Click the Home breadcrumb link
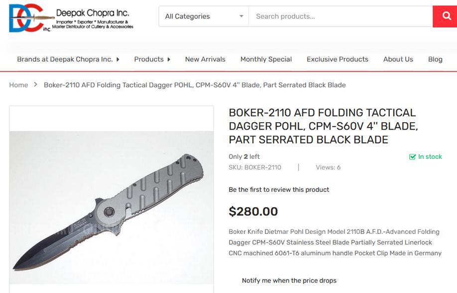This screenshot has width=457, height=293. point(18,85)
